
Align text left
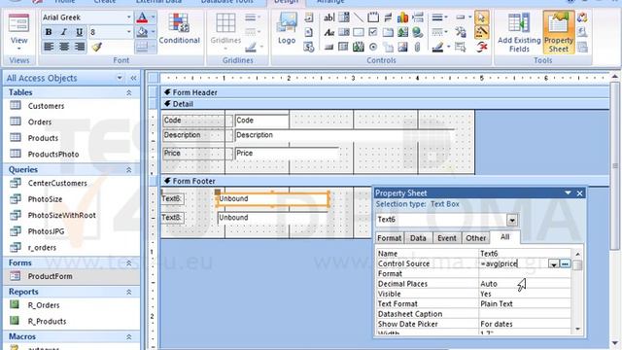coord(49,47)
